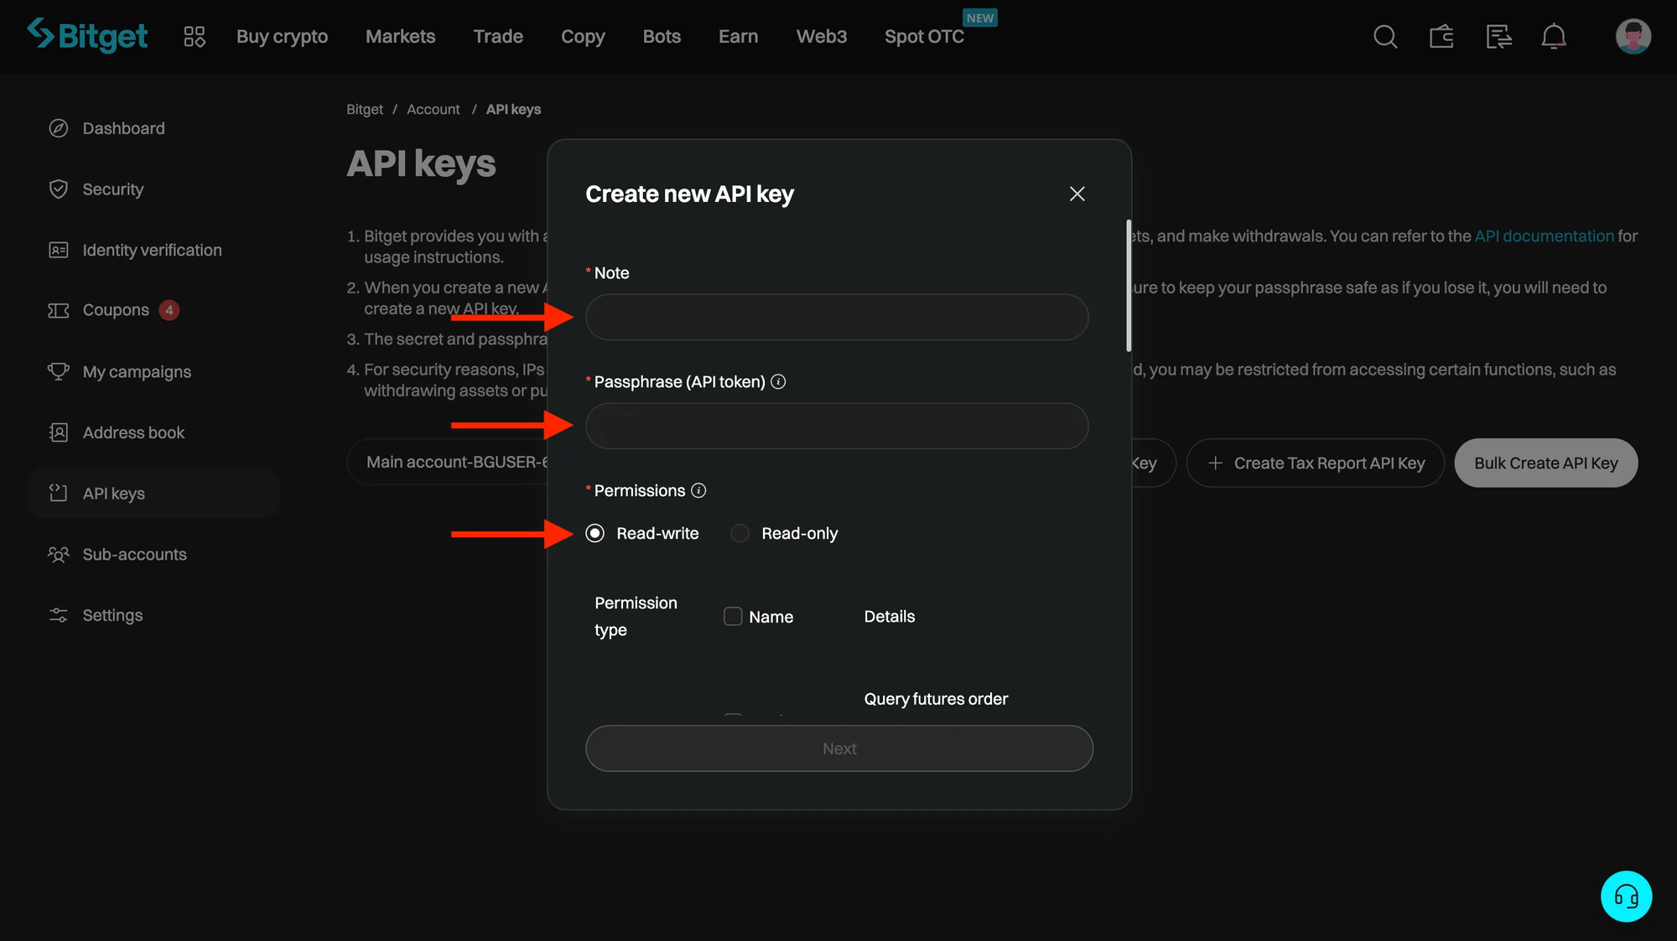The image size is (1677, 941).
Task: Open the Spot OTC menu
Action: 924,36
